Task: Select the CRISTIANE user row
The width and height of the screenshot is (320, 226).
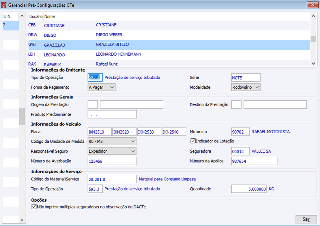Action: click(x=169, y=25)
